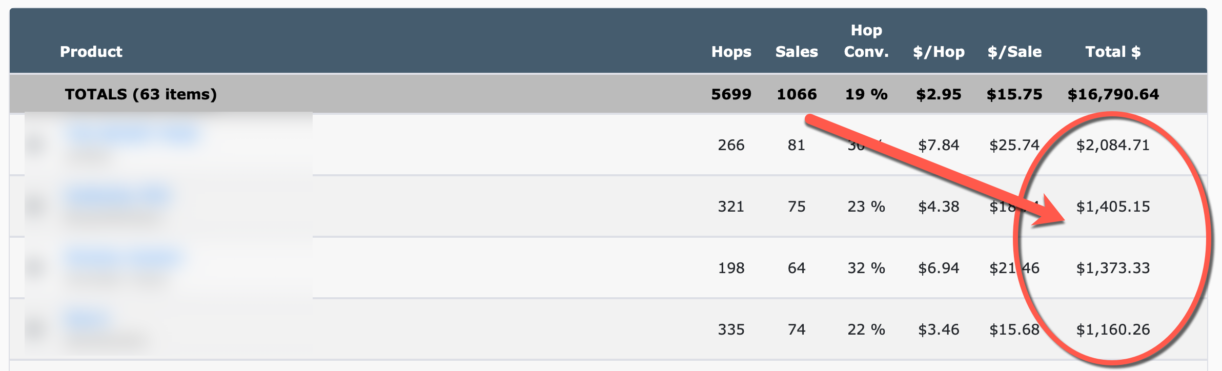Click blurred icon beside second row product

click(x=36, y=206)
